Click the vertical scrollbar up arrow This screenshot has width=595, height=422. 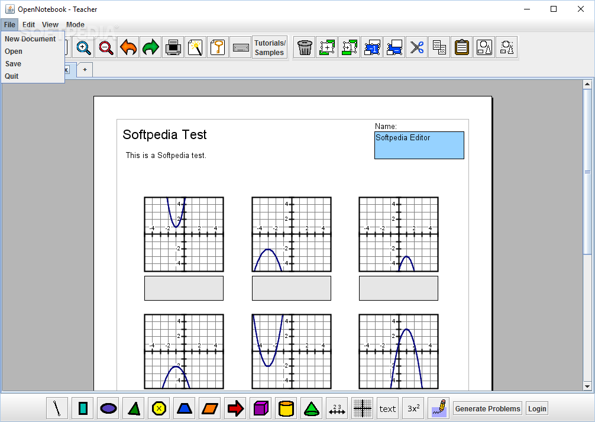[x=587, y=84]
